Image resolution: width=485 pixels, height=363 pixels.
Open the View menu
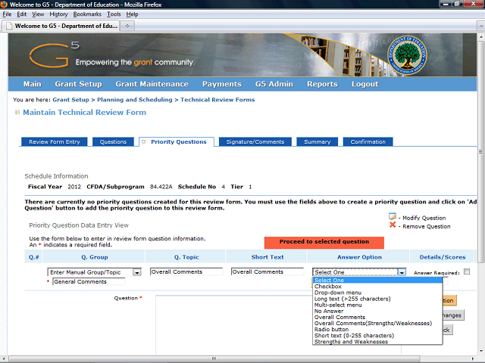coord(38,14)
